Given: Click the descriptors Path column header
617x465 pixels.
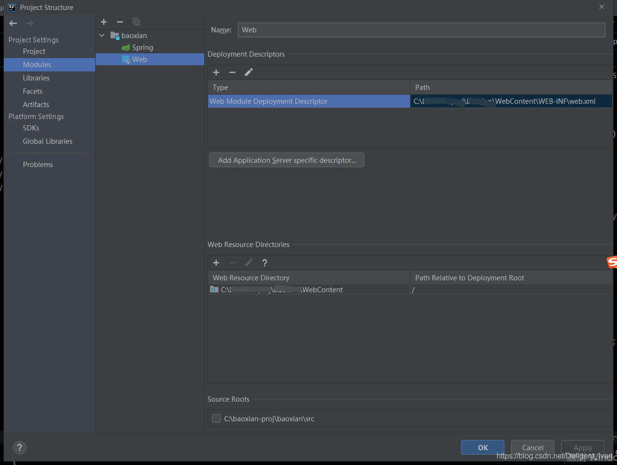Looking at the screenshot, I should [x=511, y=88].
